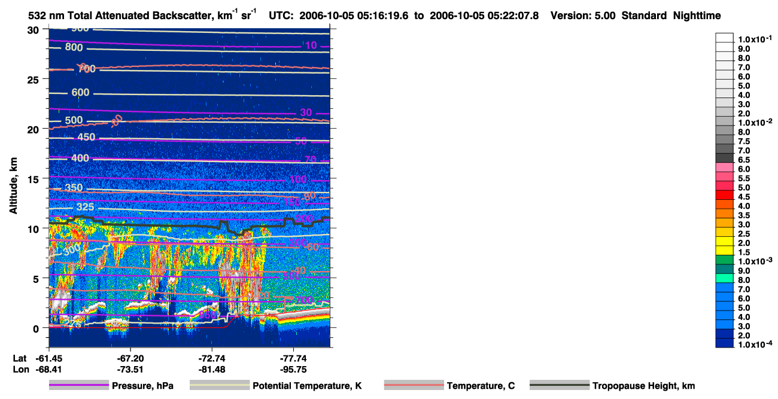Click the 'Pressure, hPa' legend label
Viewport: 778px width, 399px height.
(142, 386)
